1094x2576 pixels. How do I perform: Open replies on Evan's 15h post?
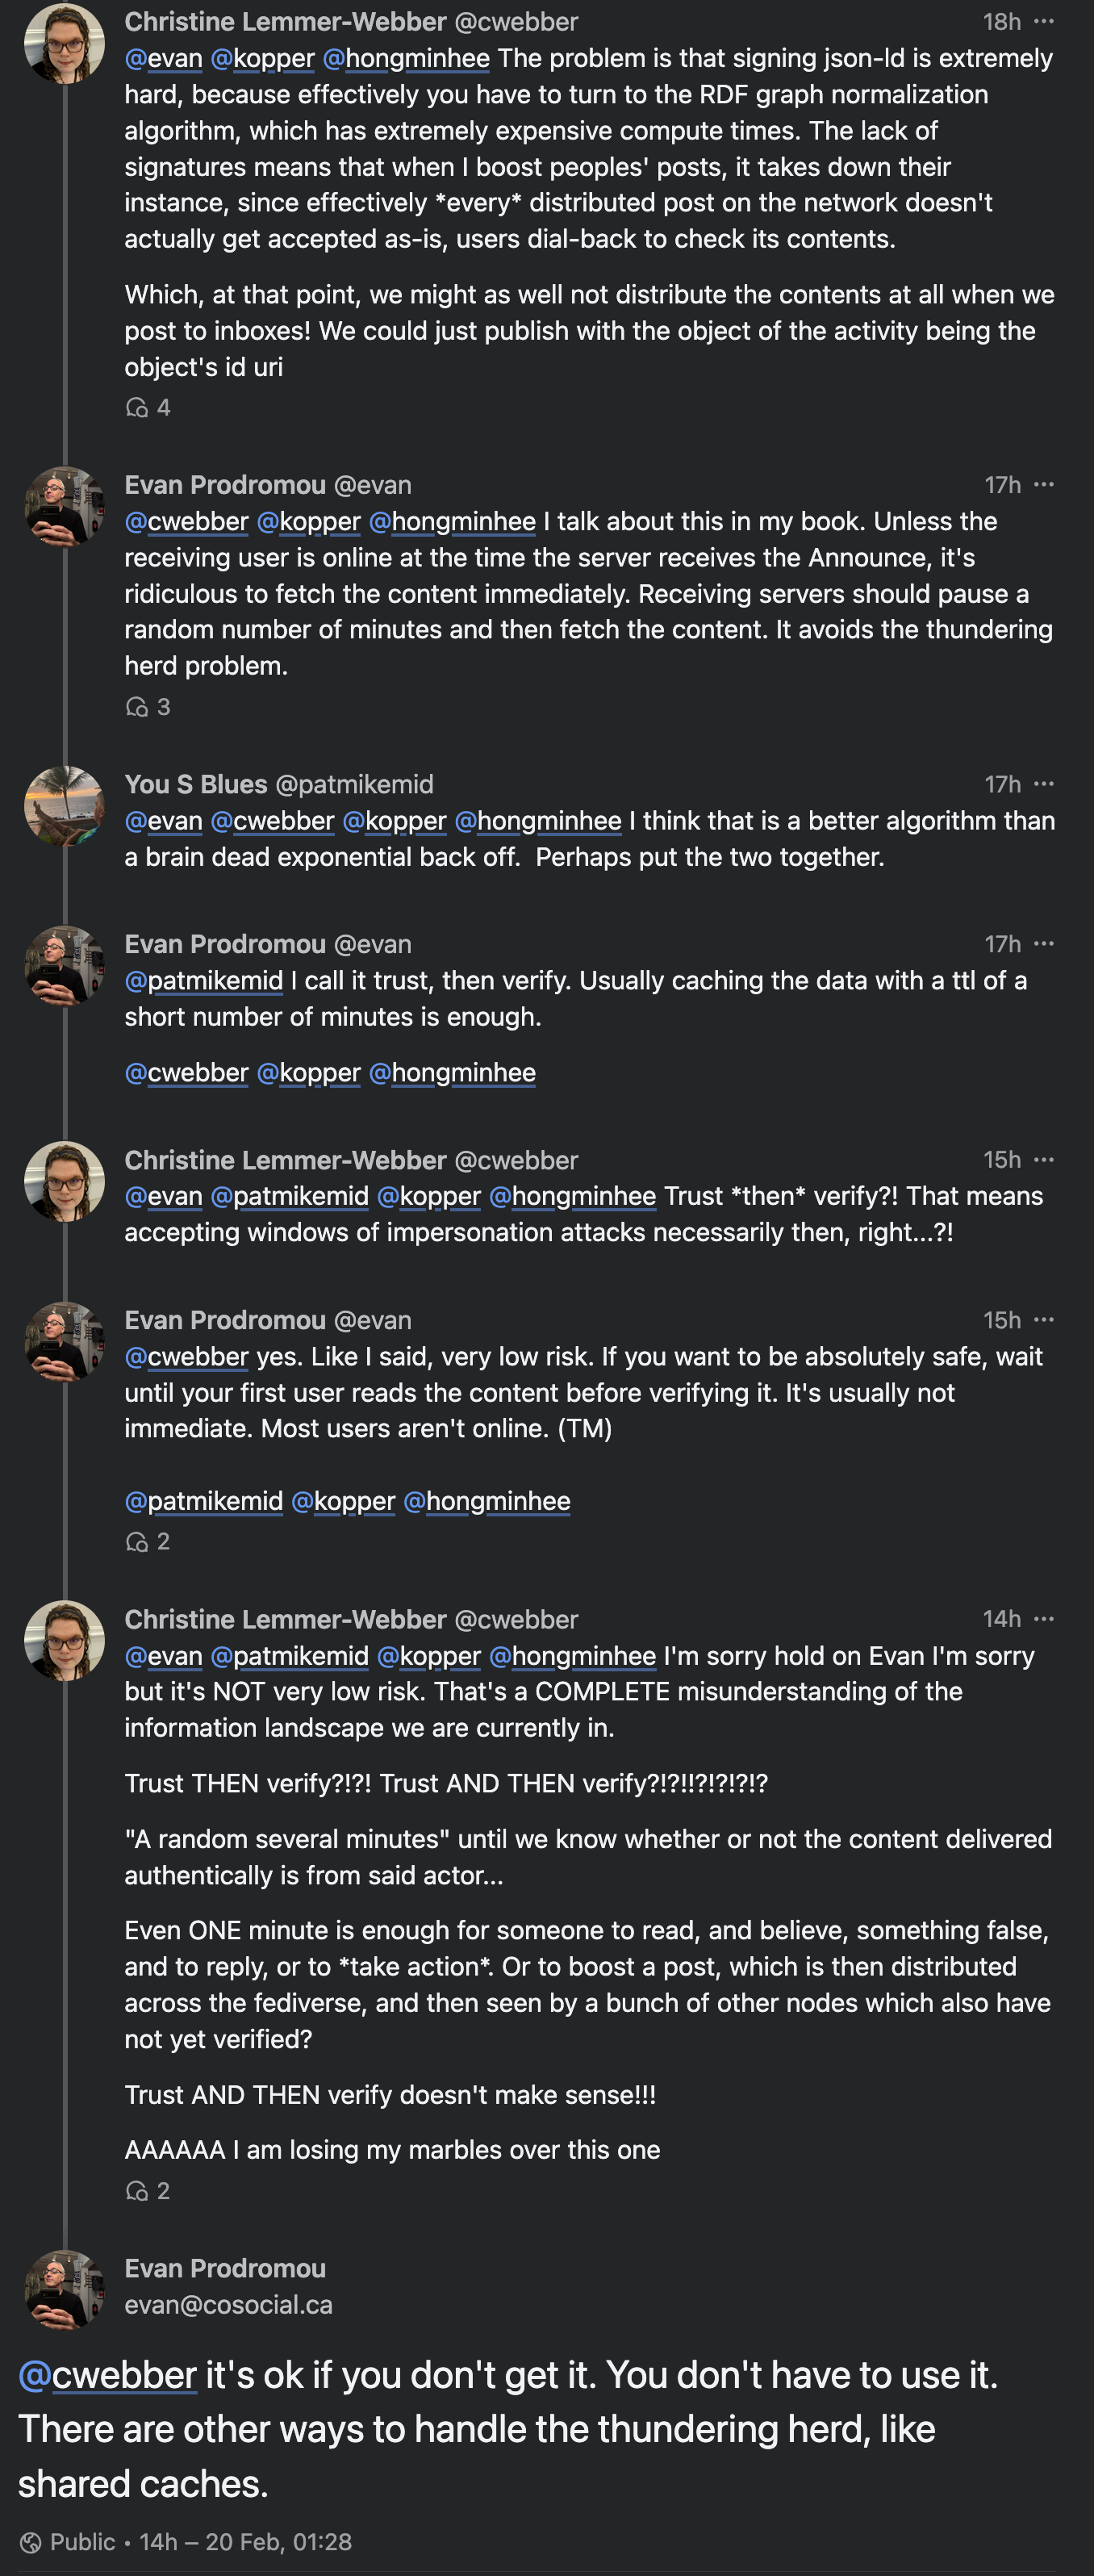click(147, 1542)
